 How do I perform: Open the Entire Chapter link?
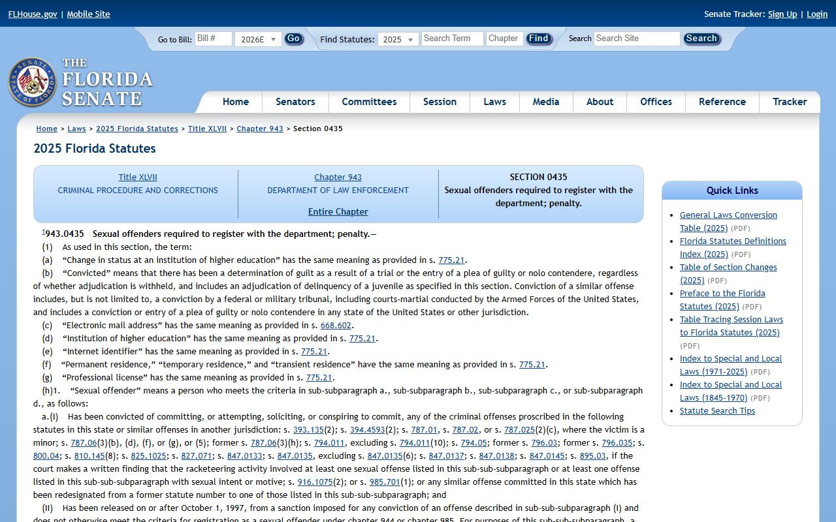point(338,212)
